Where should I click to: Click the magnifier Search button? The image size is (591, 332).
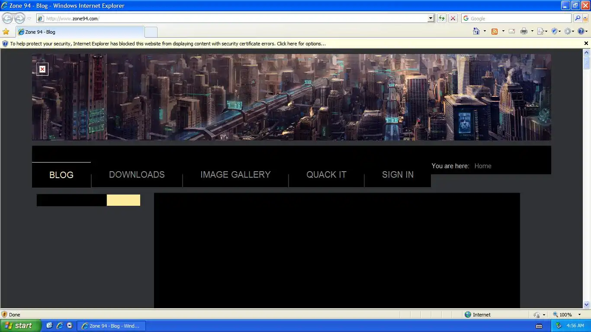[x=577, y=18]
